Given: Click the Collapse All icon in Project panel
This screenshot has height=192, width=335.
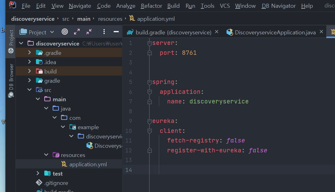Looking at the screenshot, I should [x=89, y=32].
